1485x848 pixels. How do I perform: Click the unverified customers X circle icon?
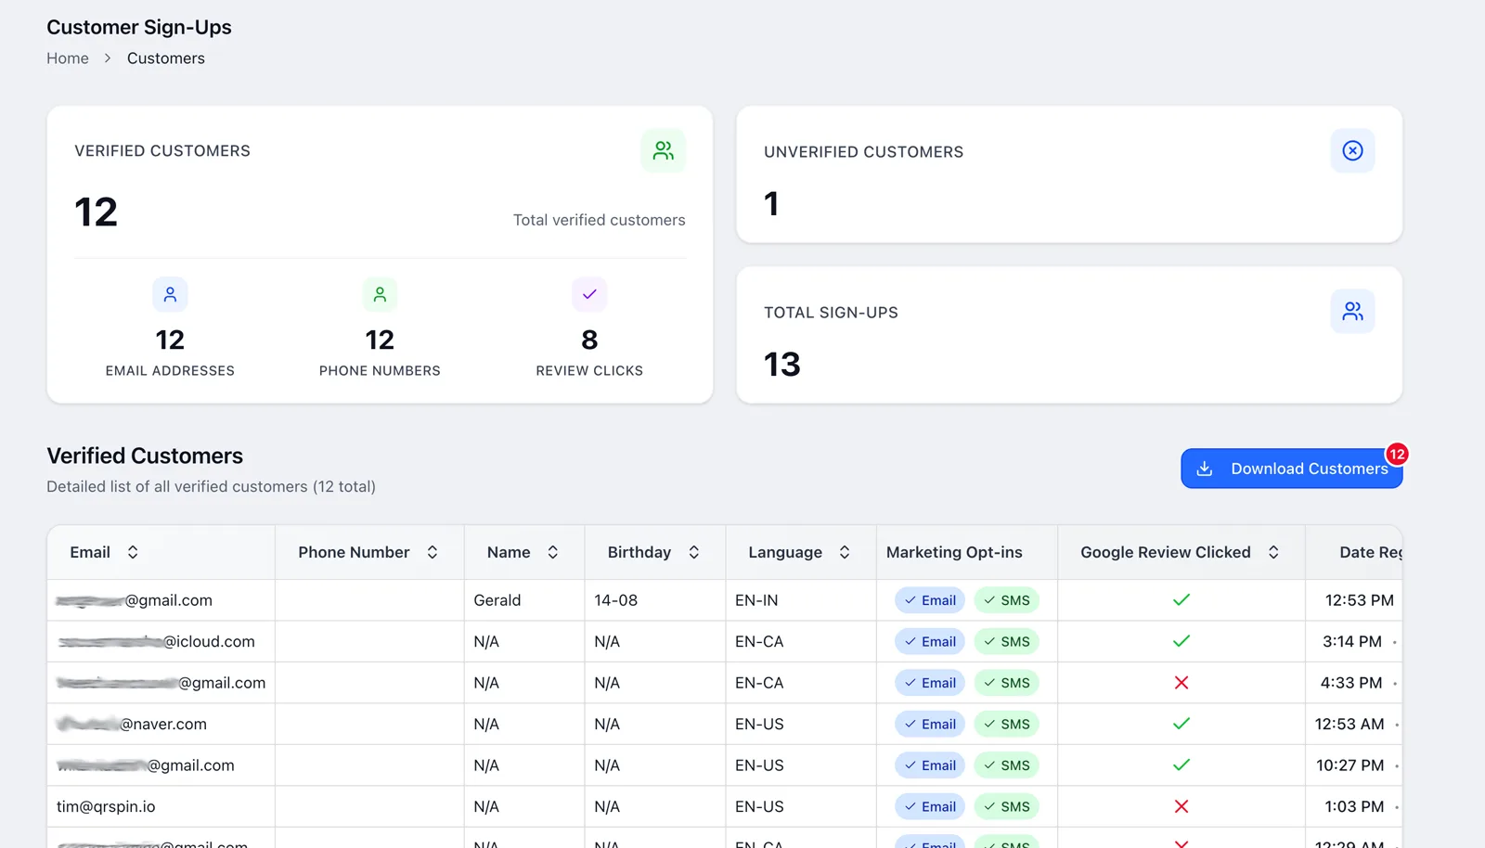tap(1352, 150)
